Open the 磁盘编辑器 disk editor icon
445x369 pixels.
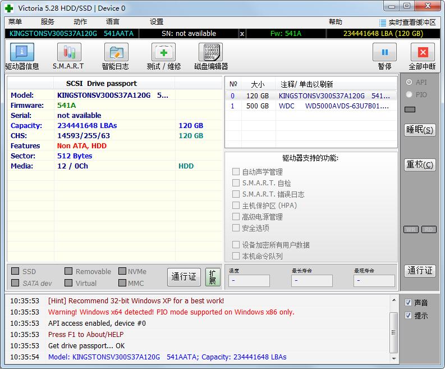[210, 53]
